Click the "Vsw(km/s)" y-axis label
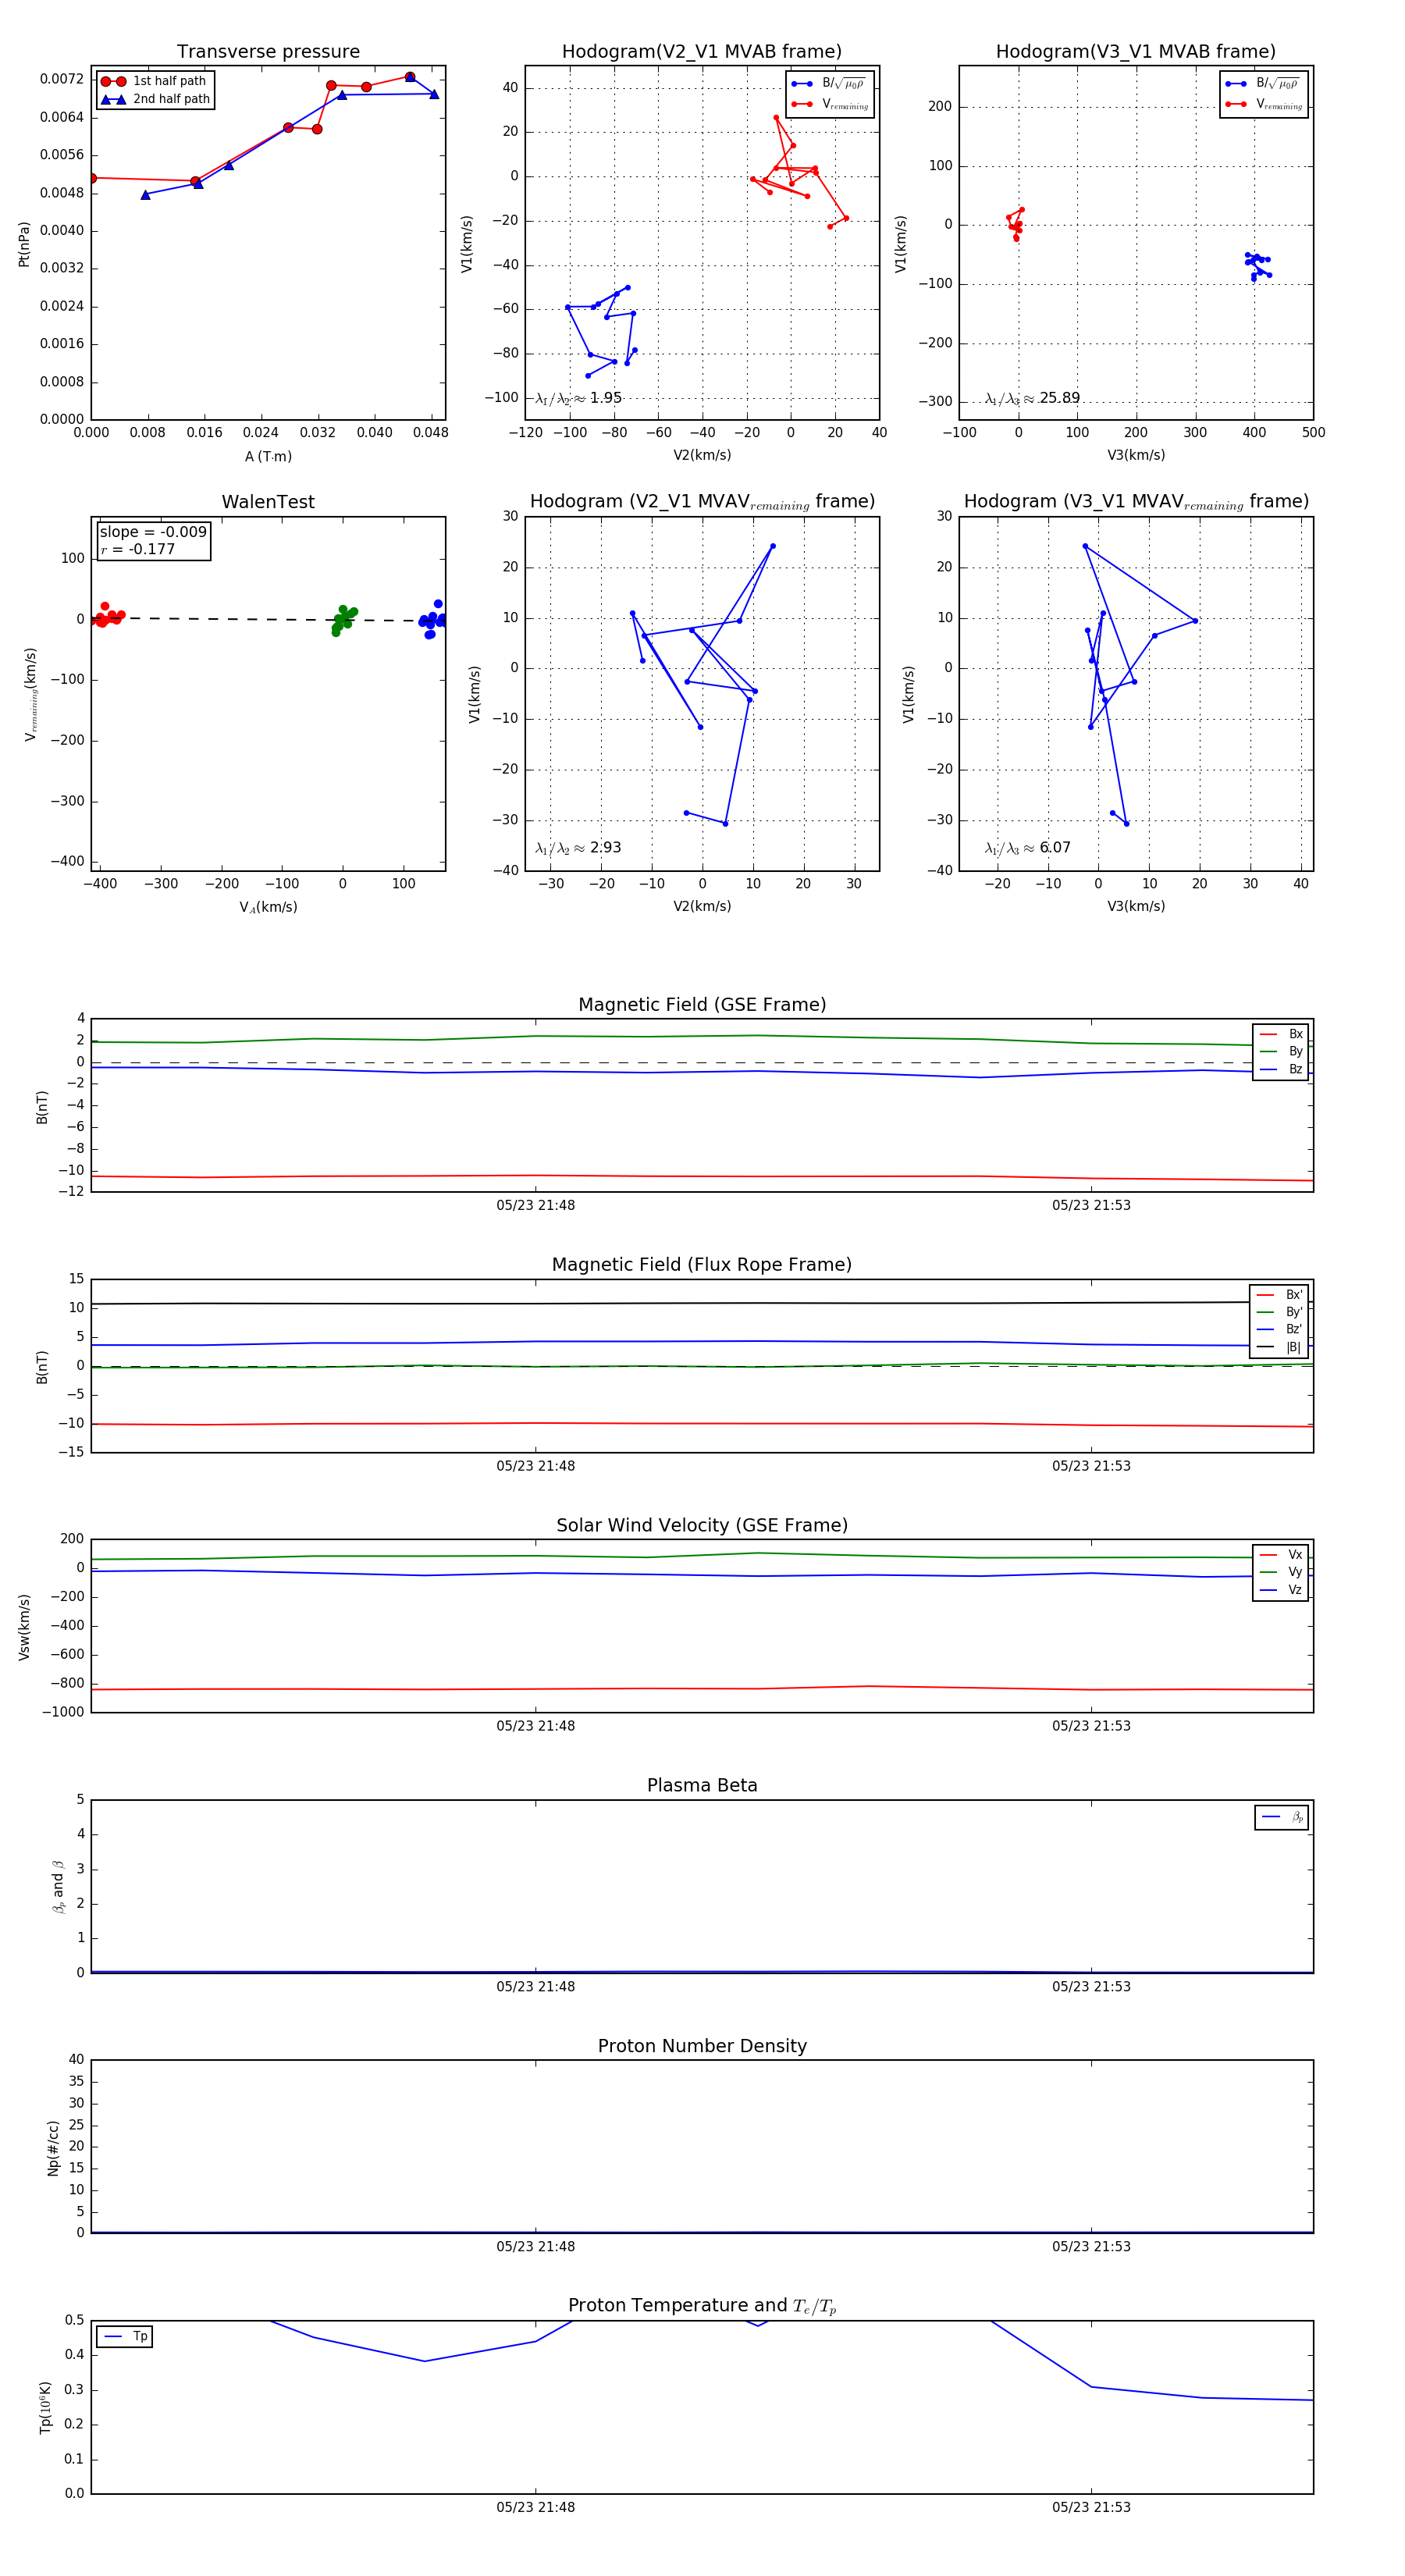 click(24, 1627)
